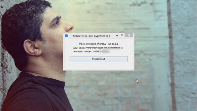Click the 'iOS 10.1.1' version text
Image resolution: width=197 pixels, height=111 pixels.
click(113, 44)
